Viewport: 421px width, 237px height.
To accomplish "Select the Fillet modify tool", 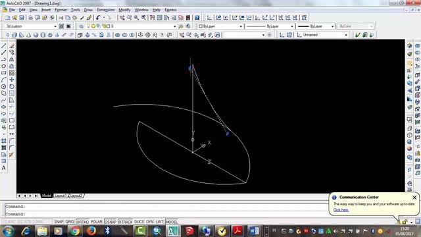I will [x=12, y=147].
